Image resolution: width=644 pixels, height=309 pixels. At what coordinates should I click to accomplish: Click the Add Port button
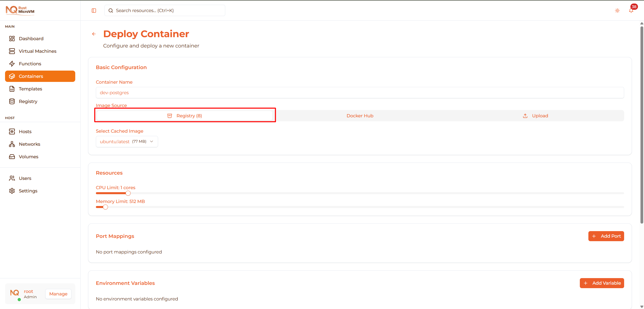coord(606,236)
